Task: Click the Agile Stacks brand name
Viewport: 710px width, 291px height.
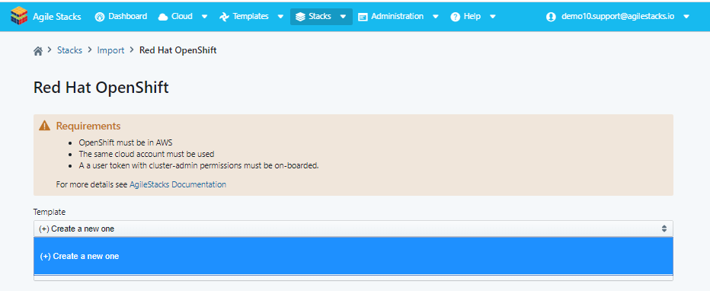Action: 57,17
